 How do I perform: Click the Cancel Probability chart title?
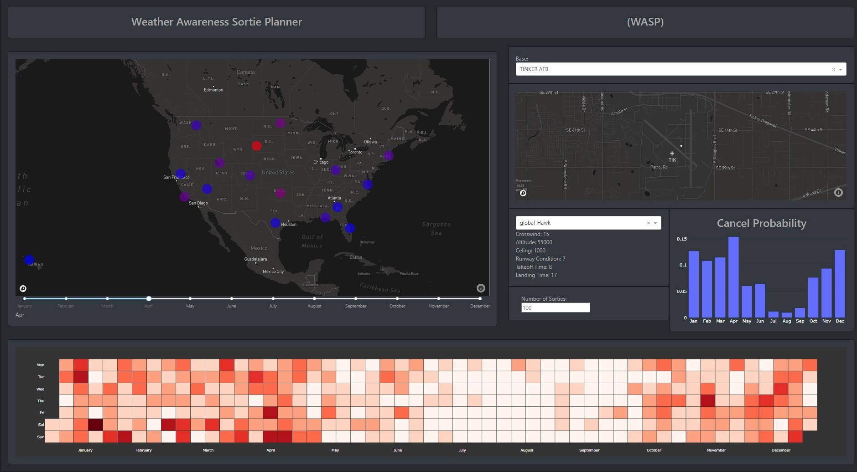tap(762, 223)
